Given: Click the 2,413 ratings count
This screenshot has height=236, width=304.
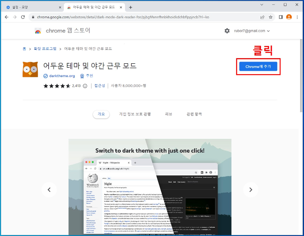Looking at the screenshot, I should (76, 86).
